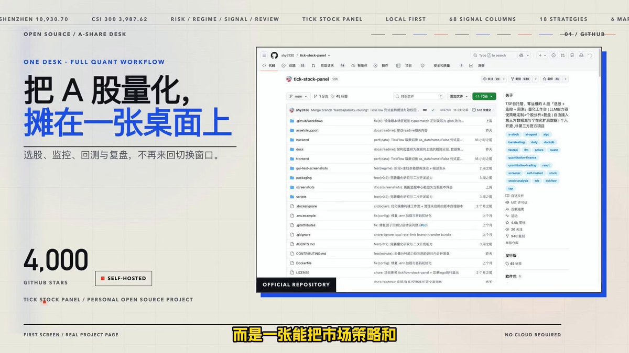Click the Dockerfile file icon

[x=292, y=263]
